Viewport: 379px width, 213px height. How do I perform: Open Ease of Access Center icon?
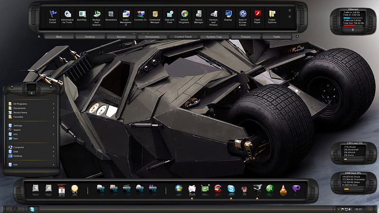click(x=243, y=18)
